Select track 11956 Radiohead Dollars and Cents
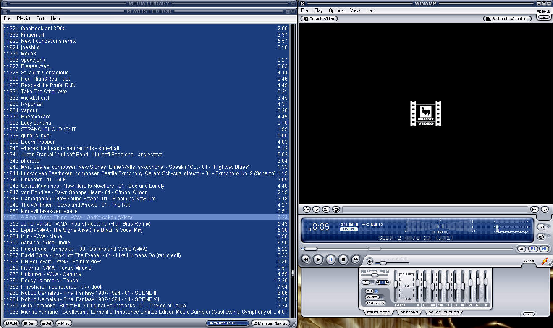The width and height of the screenshot is (553, 328). [146, 249]
